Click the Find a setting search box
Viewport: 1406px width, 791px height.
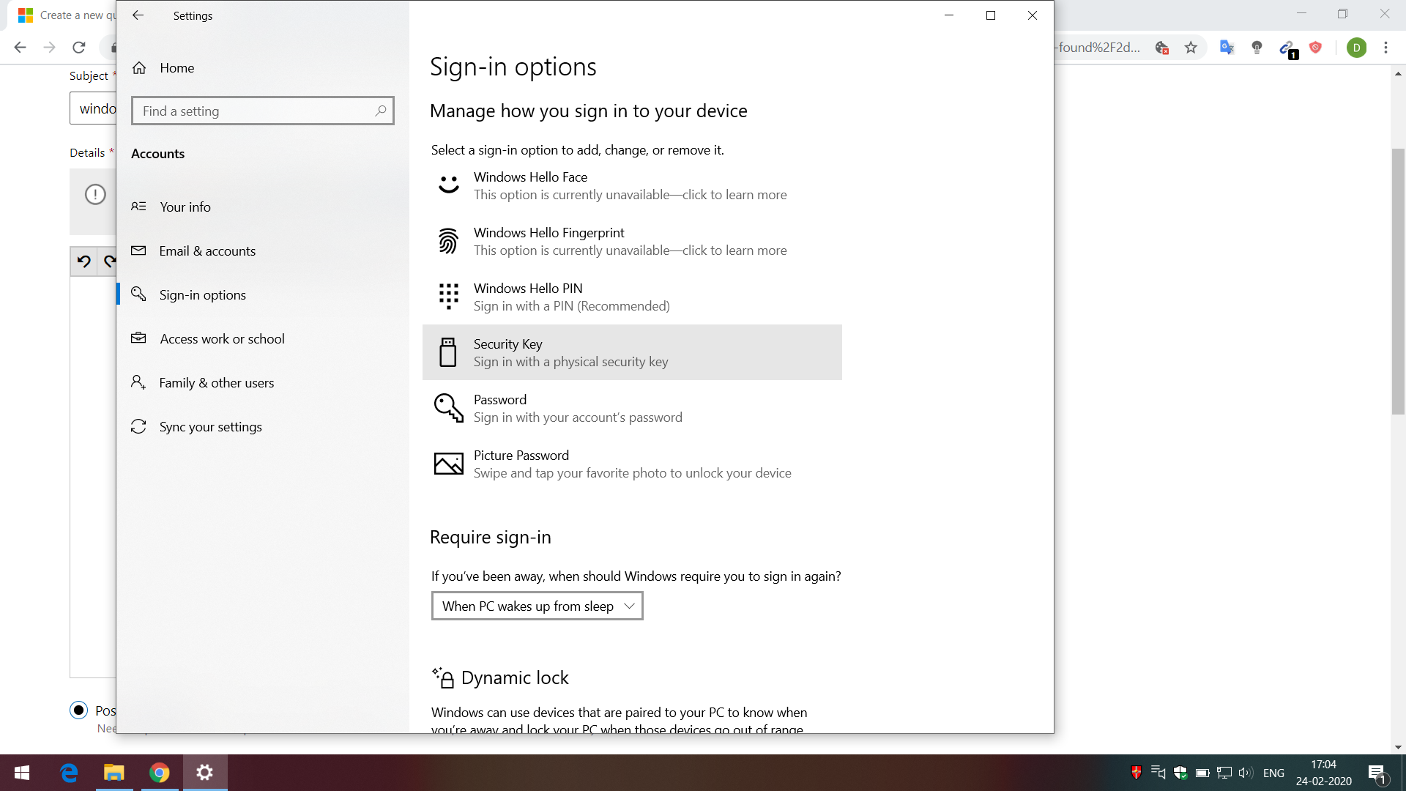263,111
